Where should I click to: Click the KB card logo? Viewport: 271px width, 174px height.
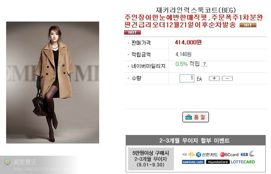point(189,154)
